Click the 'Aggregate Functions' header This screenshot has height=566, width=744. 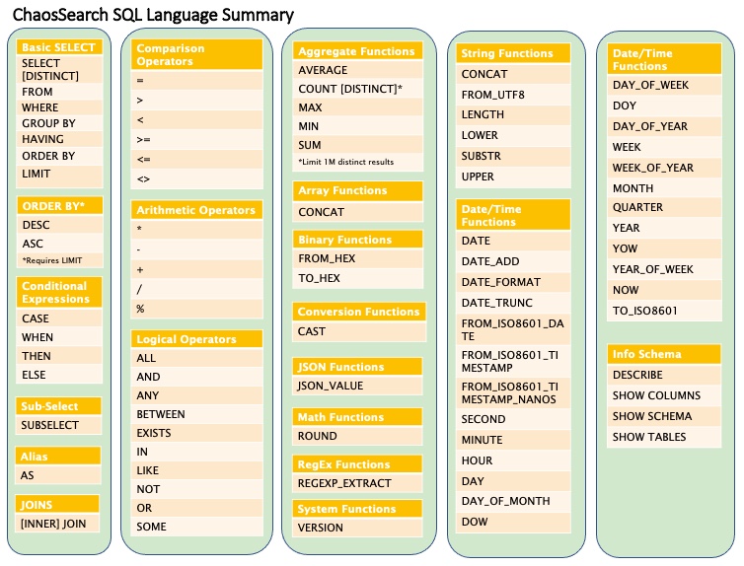tap(358, 51)
